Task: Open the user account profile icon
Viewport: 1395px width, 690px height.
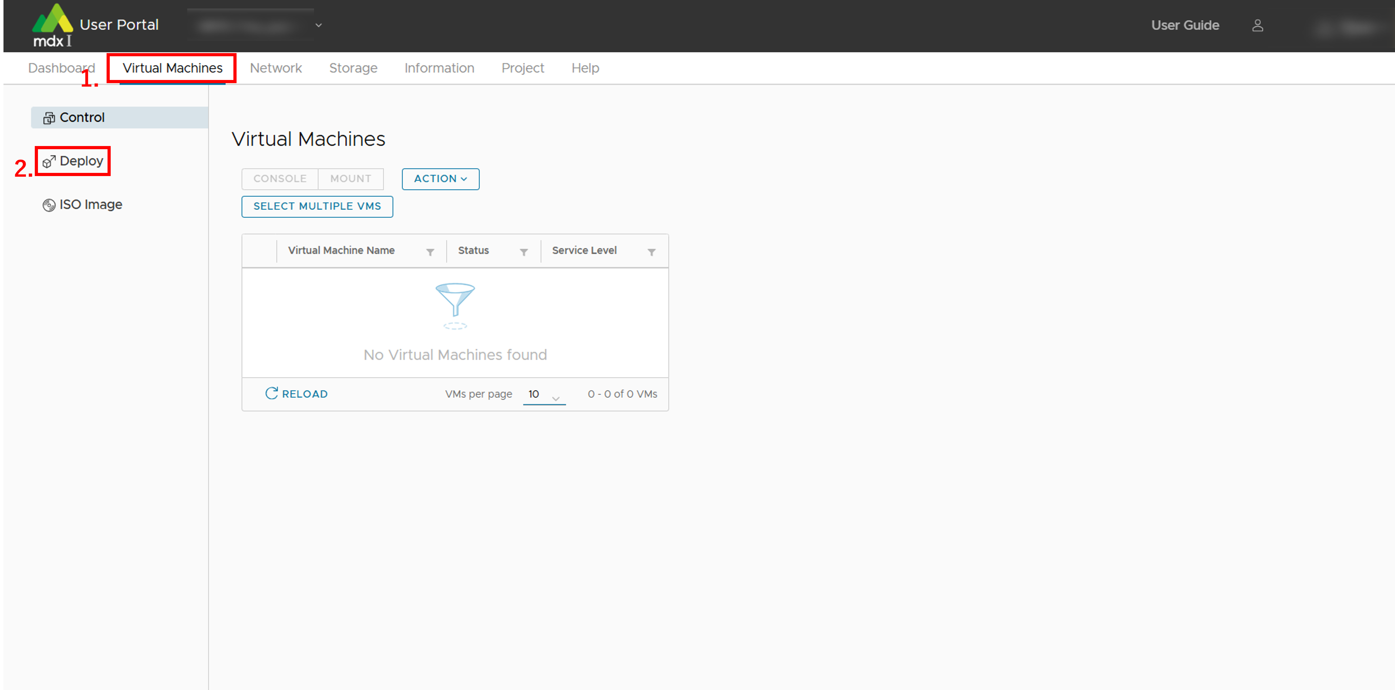Action: [1257, 25]
